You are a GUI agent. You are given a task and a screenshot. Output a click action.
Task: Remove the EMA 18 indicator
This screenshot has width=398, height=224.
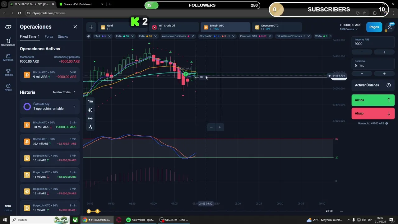(155, 36)
